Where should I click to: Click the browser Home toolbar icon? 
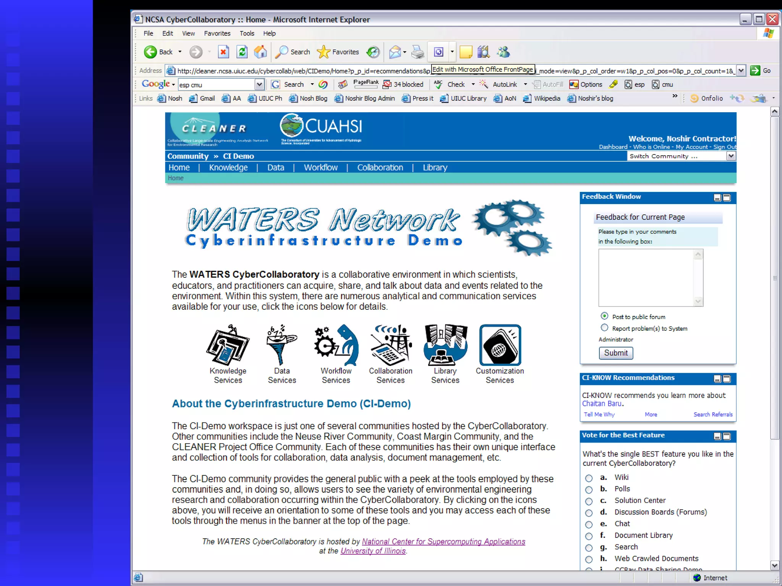[261, 52]
